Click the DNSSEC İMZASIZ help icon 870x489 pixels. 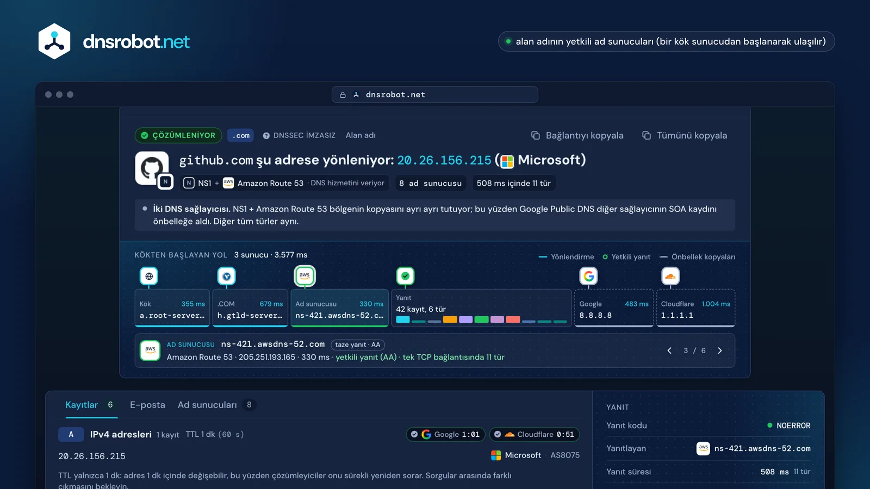coord(266,136)
